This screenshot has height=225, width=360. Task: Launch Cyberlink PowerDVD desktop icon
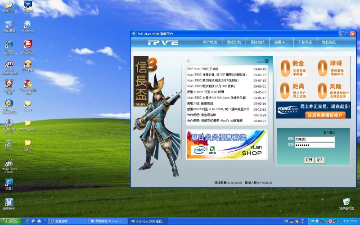tap(9, 107)
